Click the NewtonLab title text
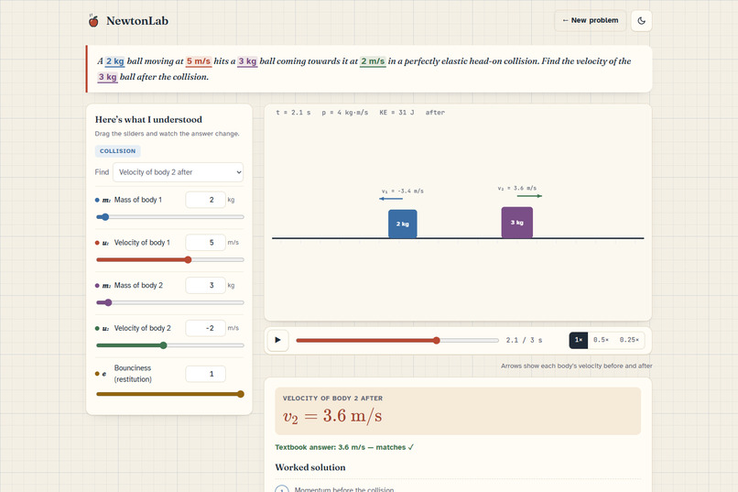Viewport: 738px width, 492px height. 137,21
